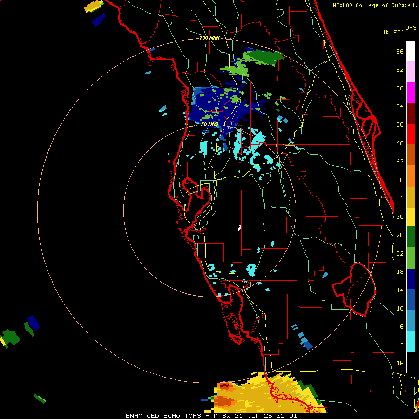The height and width of the screenshot is (419, 419).
Task: Select the "42" scale label
Action: pos(400,161)
